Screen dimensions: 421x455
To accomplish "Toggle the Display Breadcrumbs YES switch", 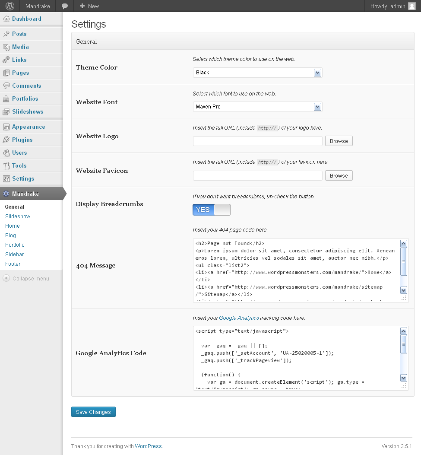I will click(212, 210).
